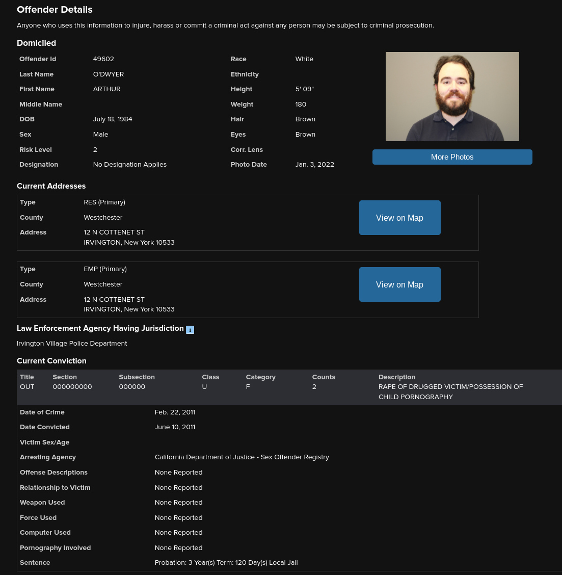
Task: Open the offender photo thumbnail
Action: click(x=452, y=96)
